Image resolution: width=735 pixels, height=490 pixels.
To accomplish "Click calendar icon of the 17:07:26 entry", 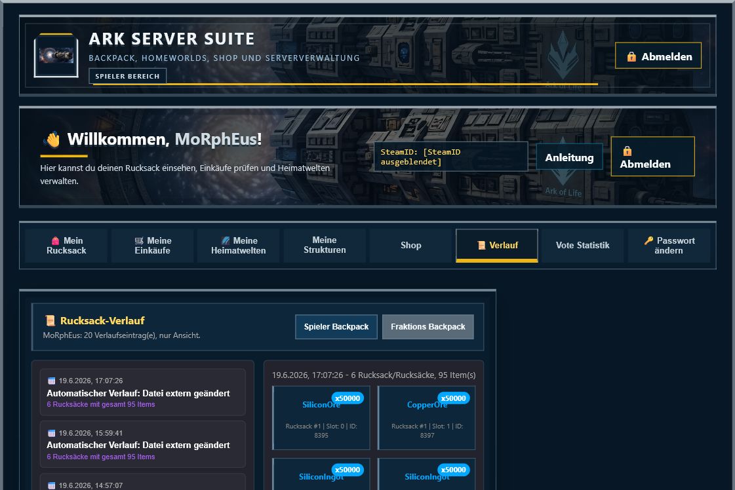I will tap(52, 381).
